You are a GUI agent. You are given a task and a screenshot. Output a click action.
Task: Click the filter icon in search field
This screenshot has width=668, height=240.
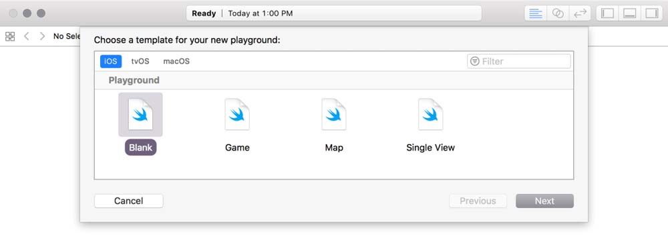pyautogui.click(x=474, y=61)
